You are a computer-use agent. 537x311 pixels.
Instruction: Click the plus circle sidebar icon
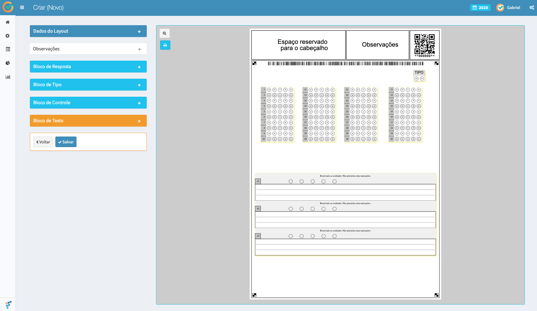click(8, 36)
